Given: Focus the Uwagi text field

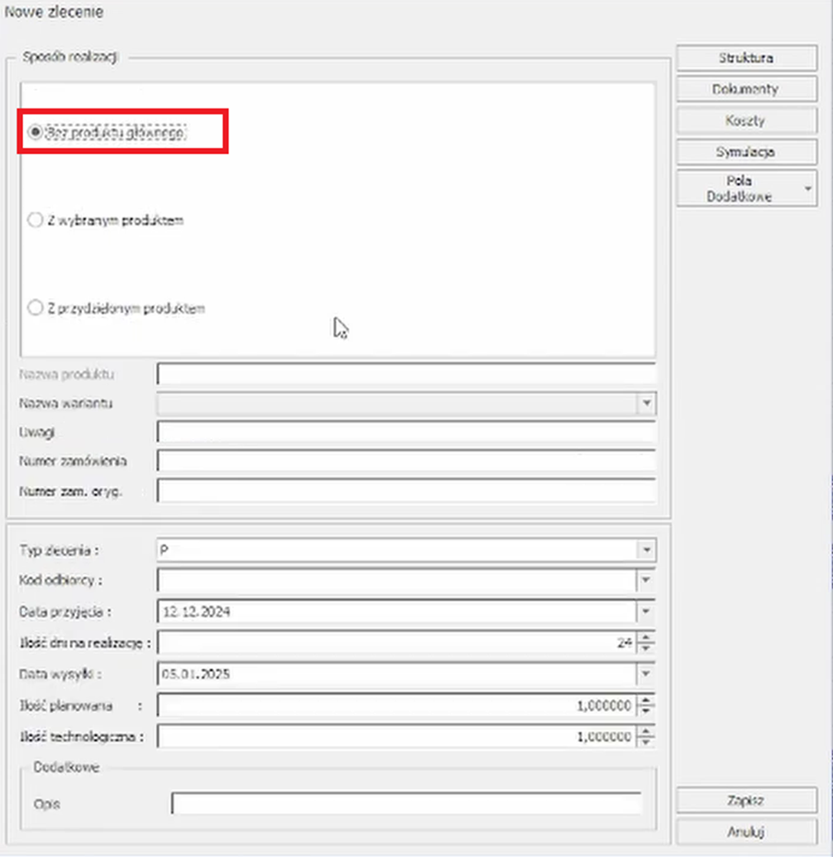Looking at the screenshot, I should coord(405,432).
